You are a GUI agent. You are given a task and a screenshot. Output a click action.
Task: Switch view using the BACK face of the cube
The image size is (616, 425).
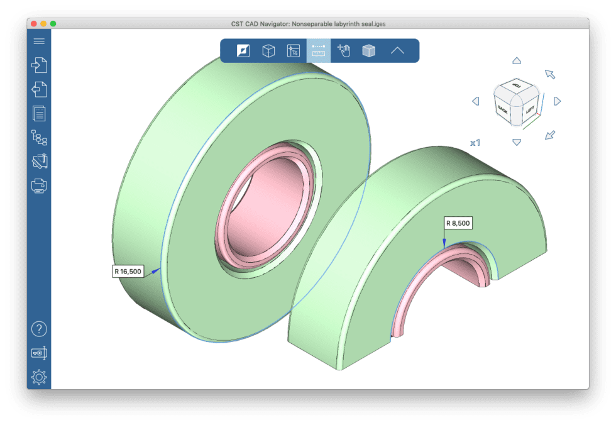(x=503, y=108)
